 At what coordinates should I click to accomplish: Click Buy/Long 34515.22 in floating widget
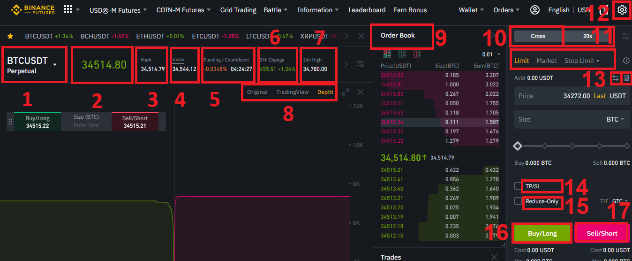[38, 122]
